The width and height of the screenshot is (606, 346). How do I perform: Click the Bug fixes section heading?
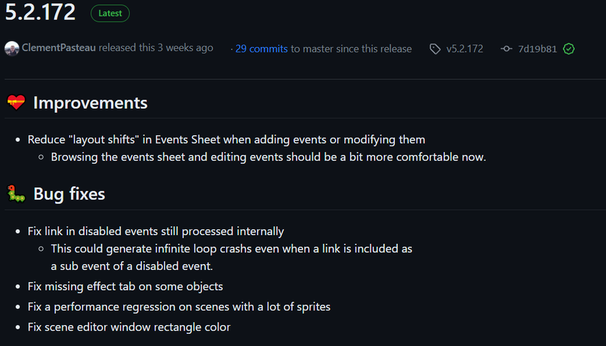coord(69,194)
